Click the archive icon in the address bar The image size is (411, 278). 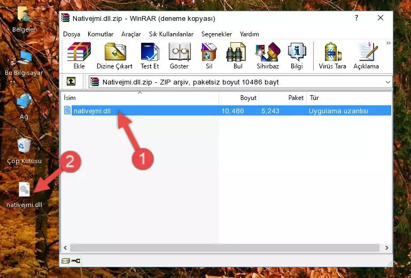95,82
